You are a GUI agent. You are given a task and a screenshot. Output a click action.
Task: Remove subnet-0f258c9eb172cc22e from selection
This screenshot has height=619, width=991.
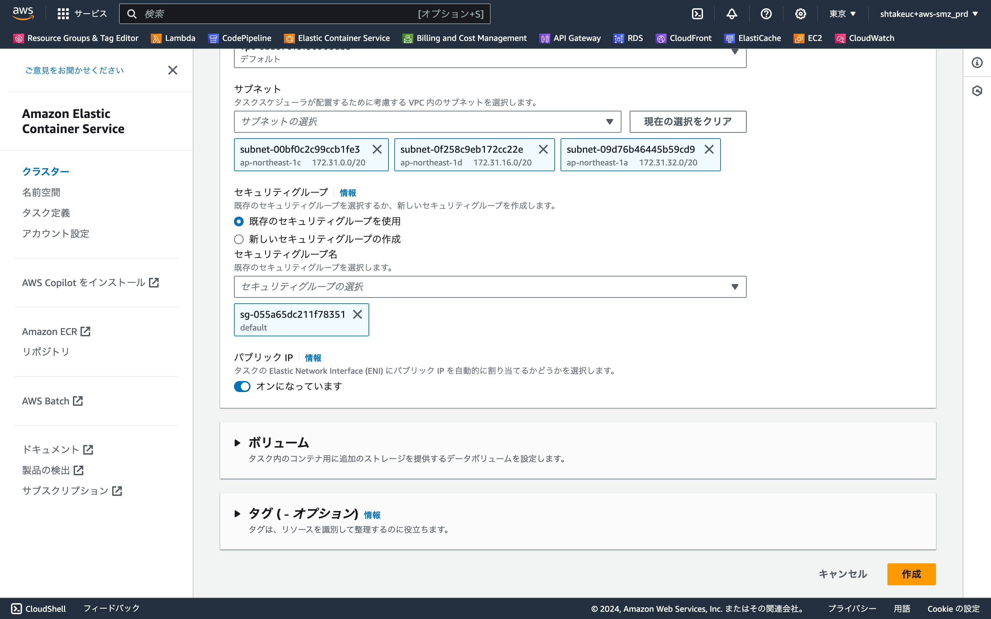point(543,150)
